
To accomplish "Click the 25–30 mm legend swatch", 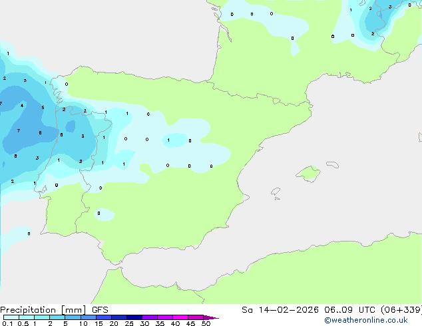I will point(134,317).
